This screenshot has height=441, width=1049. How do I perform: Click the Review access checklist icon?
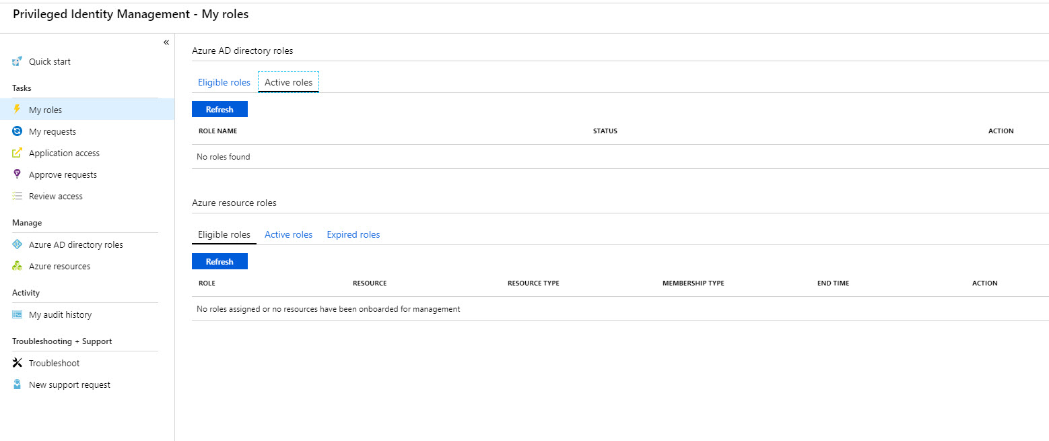pos(18,196)
